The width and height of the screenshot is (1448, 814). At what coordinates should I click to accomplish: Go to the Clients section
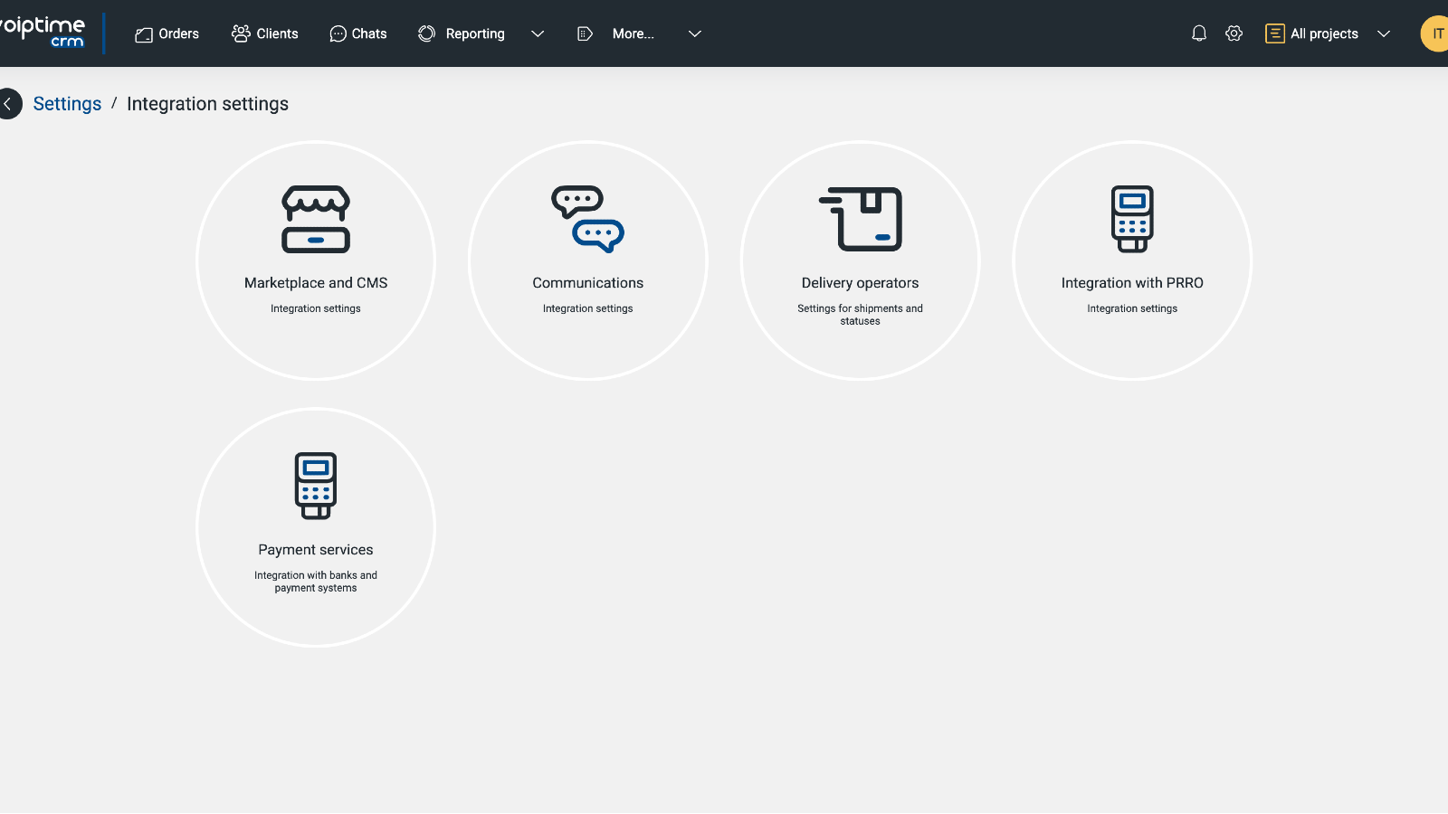pos(265,33)
